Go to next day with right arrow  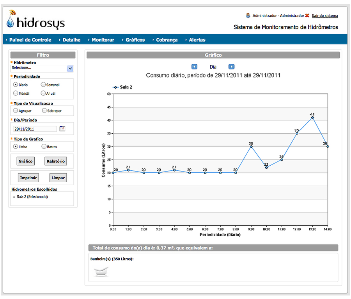231,67
